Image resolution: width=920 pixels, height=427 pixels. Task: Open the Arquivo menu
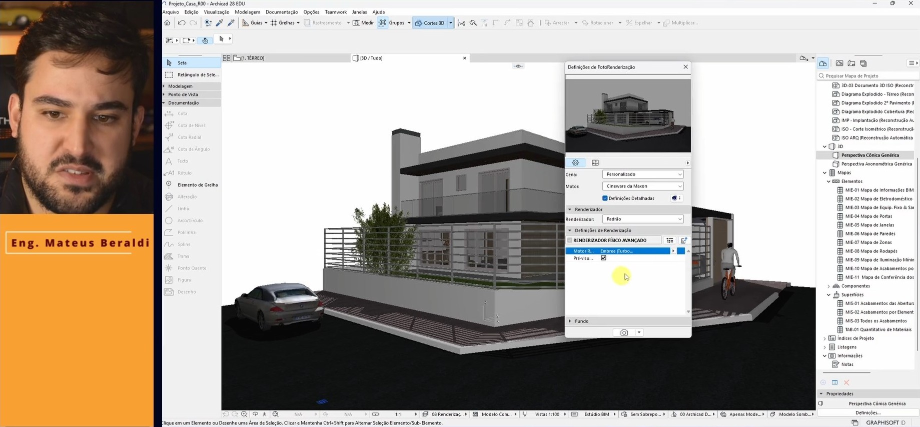171,12
